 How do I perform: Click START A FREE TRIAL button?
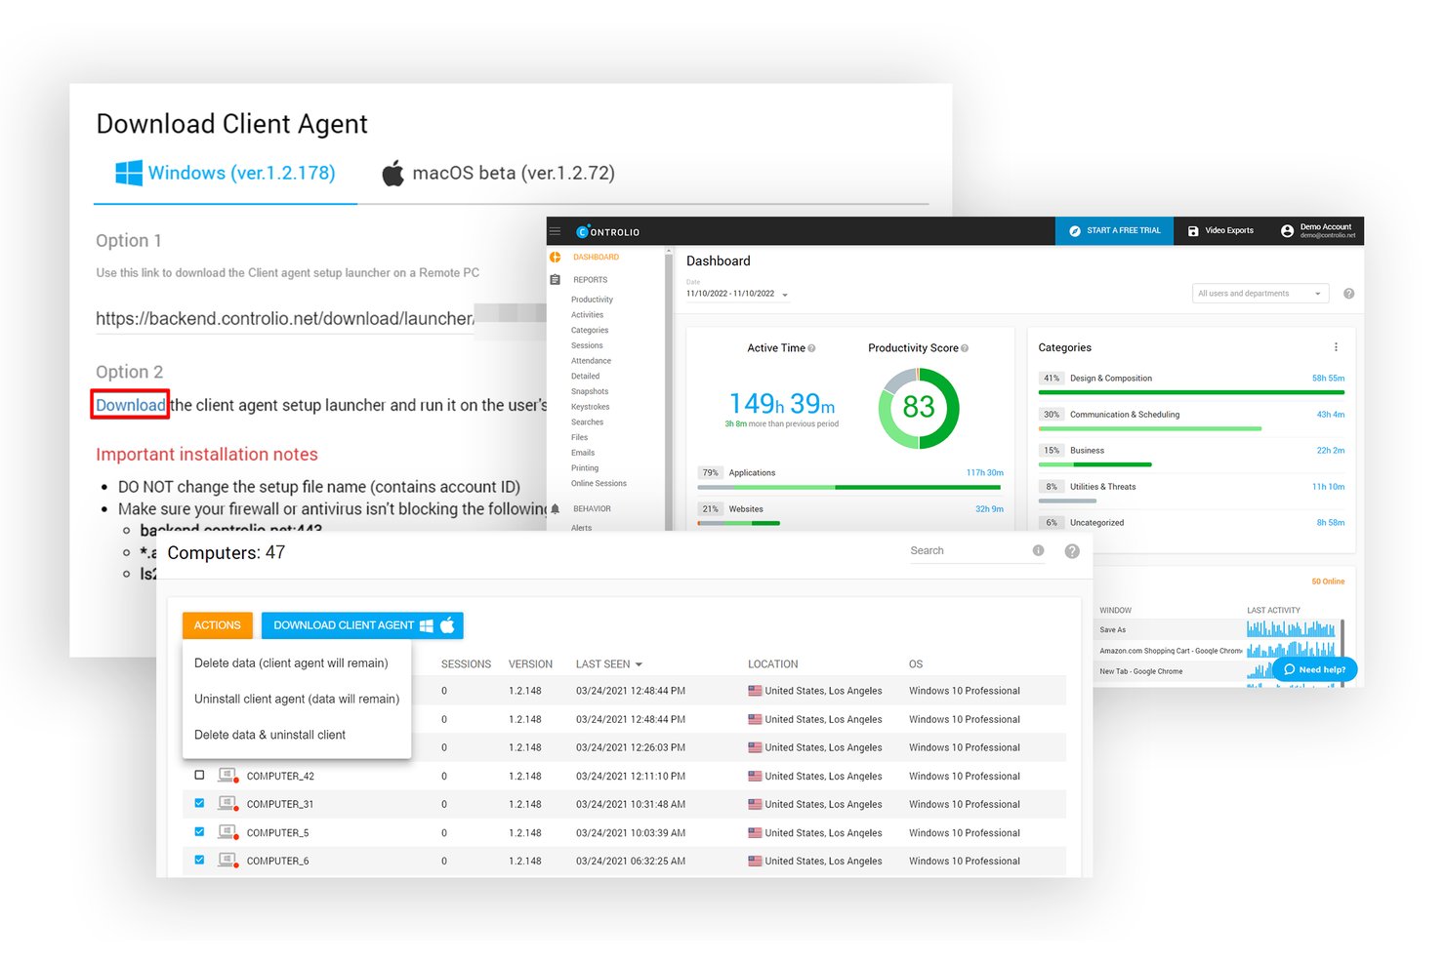(x=1114, y=231)
